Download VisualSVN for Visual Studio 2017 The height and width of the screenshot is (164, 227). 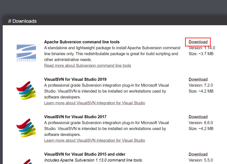(198, 117)
